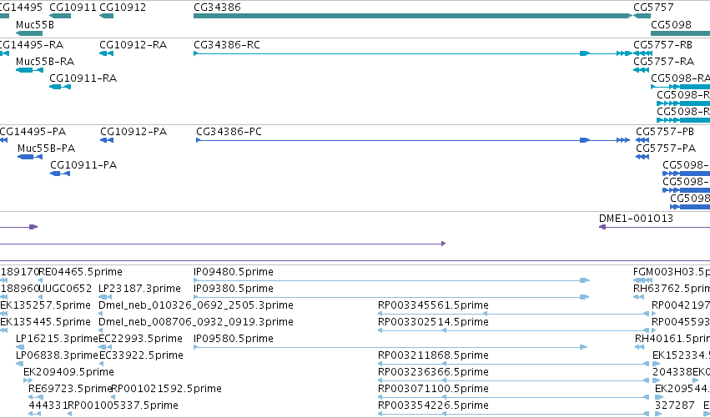Screen dimensions: 710x418
Task: Select the RP003211868.5prime EST label
Action: tap(433, 355)
